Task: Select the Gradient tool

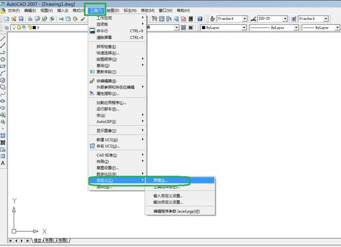Action: point(3,142)
